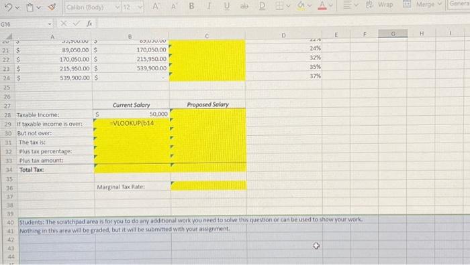Click the formula bar Cancel X icon
The image size is (470, 265).
(x=64, y=23)
